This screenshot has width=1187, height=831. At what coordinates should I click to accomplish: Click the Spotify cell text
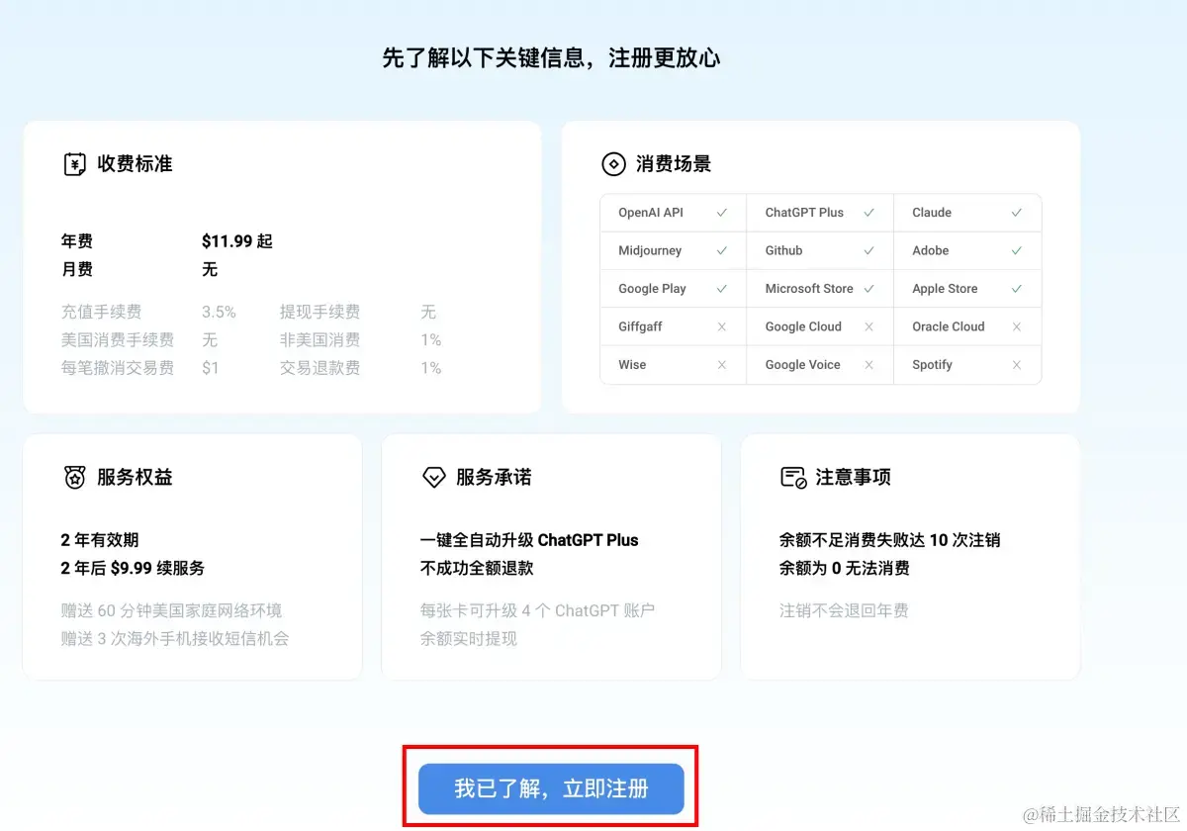tap(932, 365)
